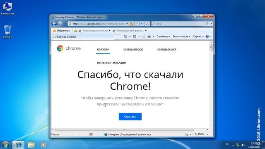This screenshot has width=265, height=149.
Task: Select the CHROMECAST navigation link
Action: pyautogui.click(x=166, y=50)
